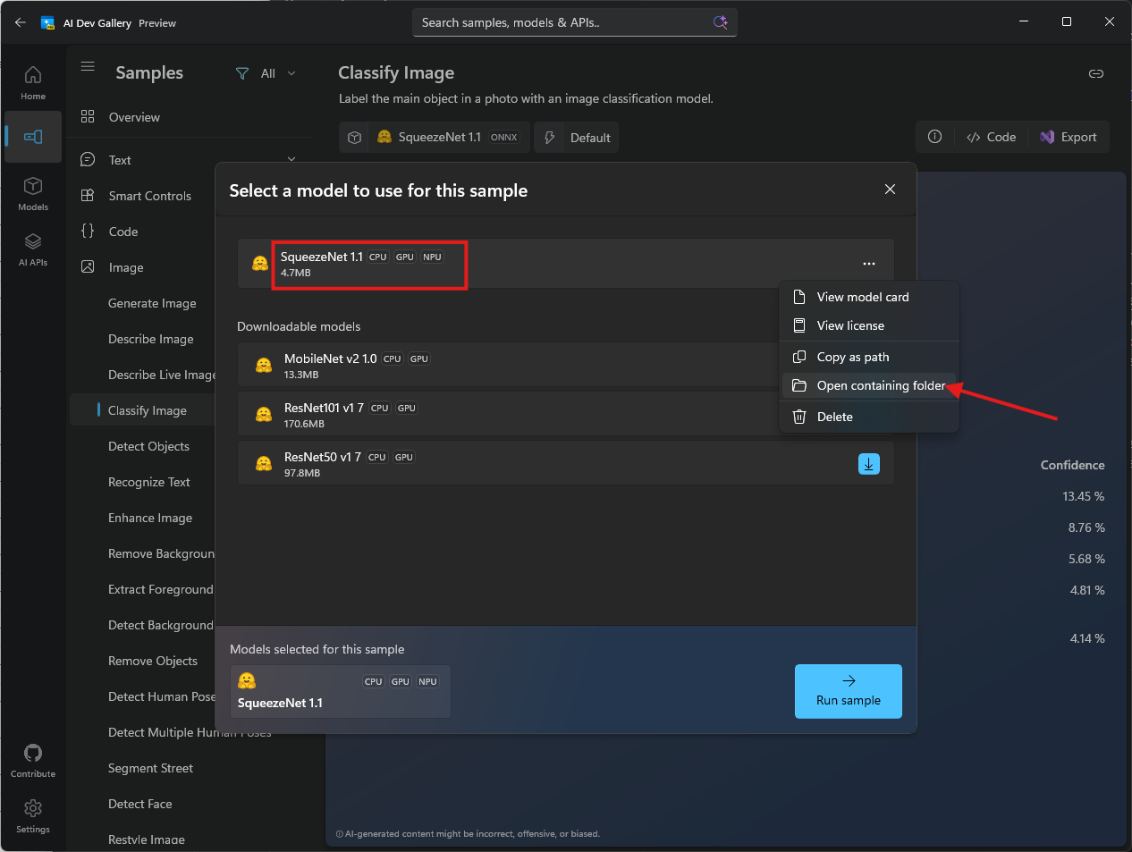Image resolution: width=1132 pixels, height=852 pixels.
Task: Open more options for SqueezeNet 1.1
Action: 869,264
